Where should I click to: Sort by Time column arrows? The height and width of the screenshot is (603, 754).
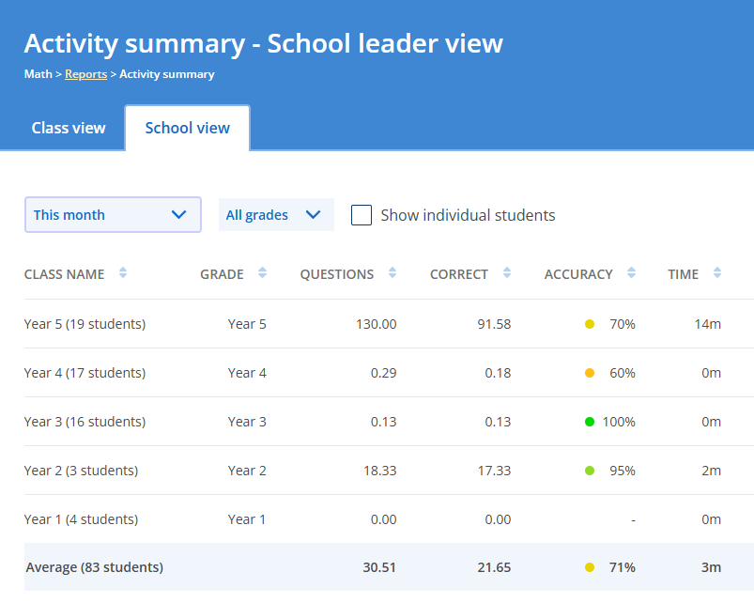pos(717,273)
